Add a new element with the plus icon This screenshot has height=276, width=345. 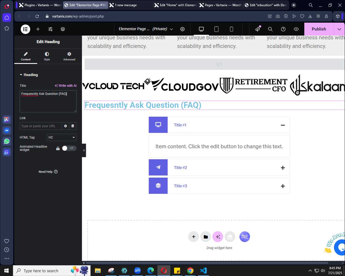[38, 29]
